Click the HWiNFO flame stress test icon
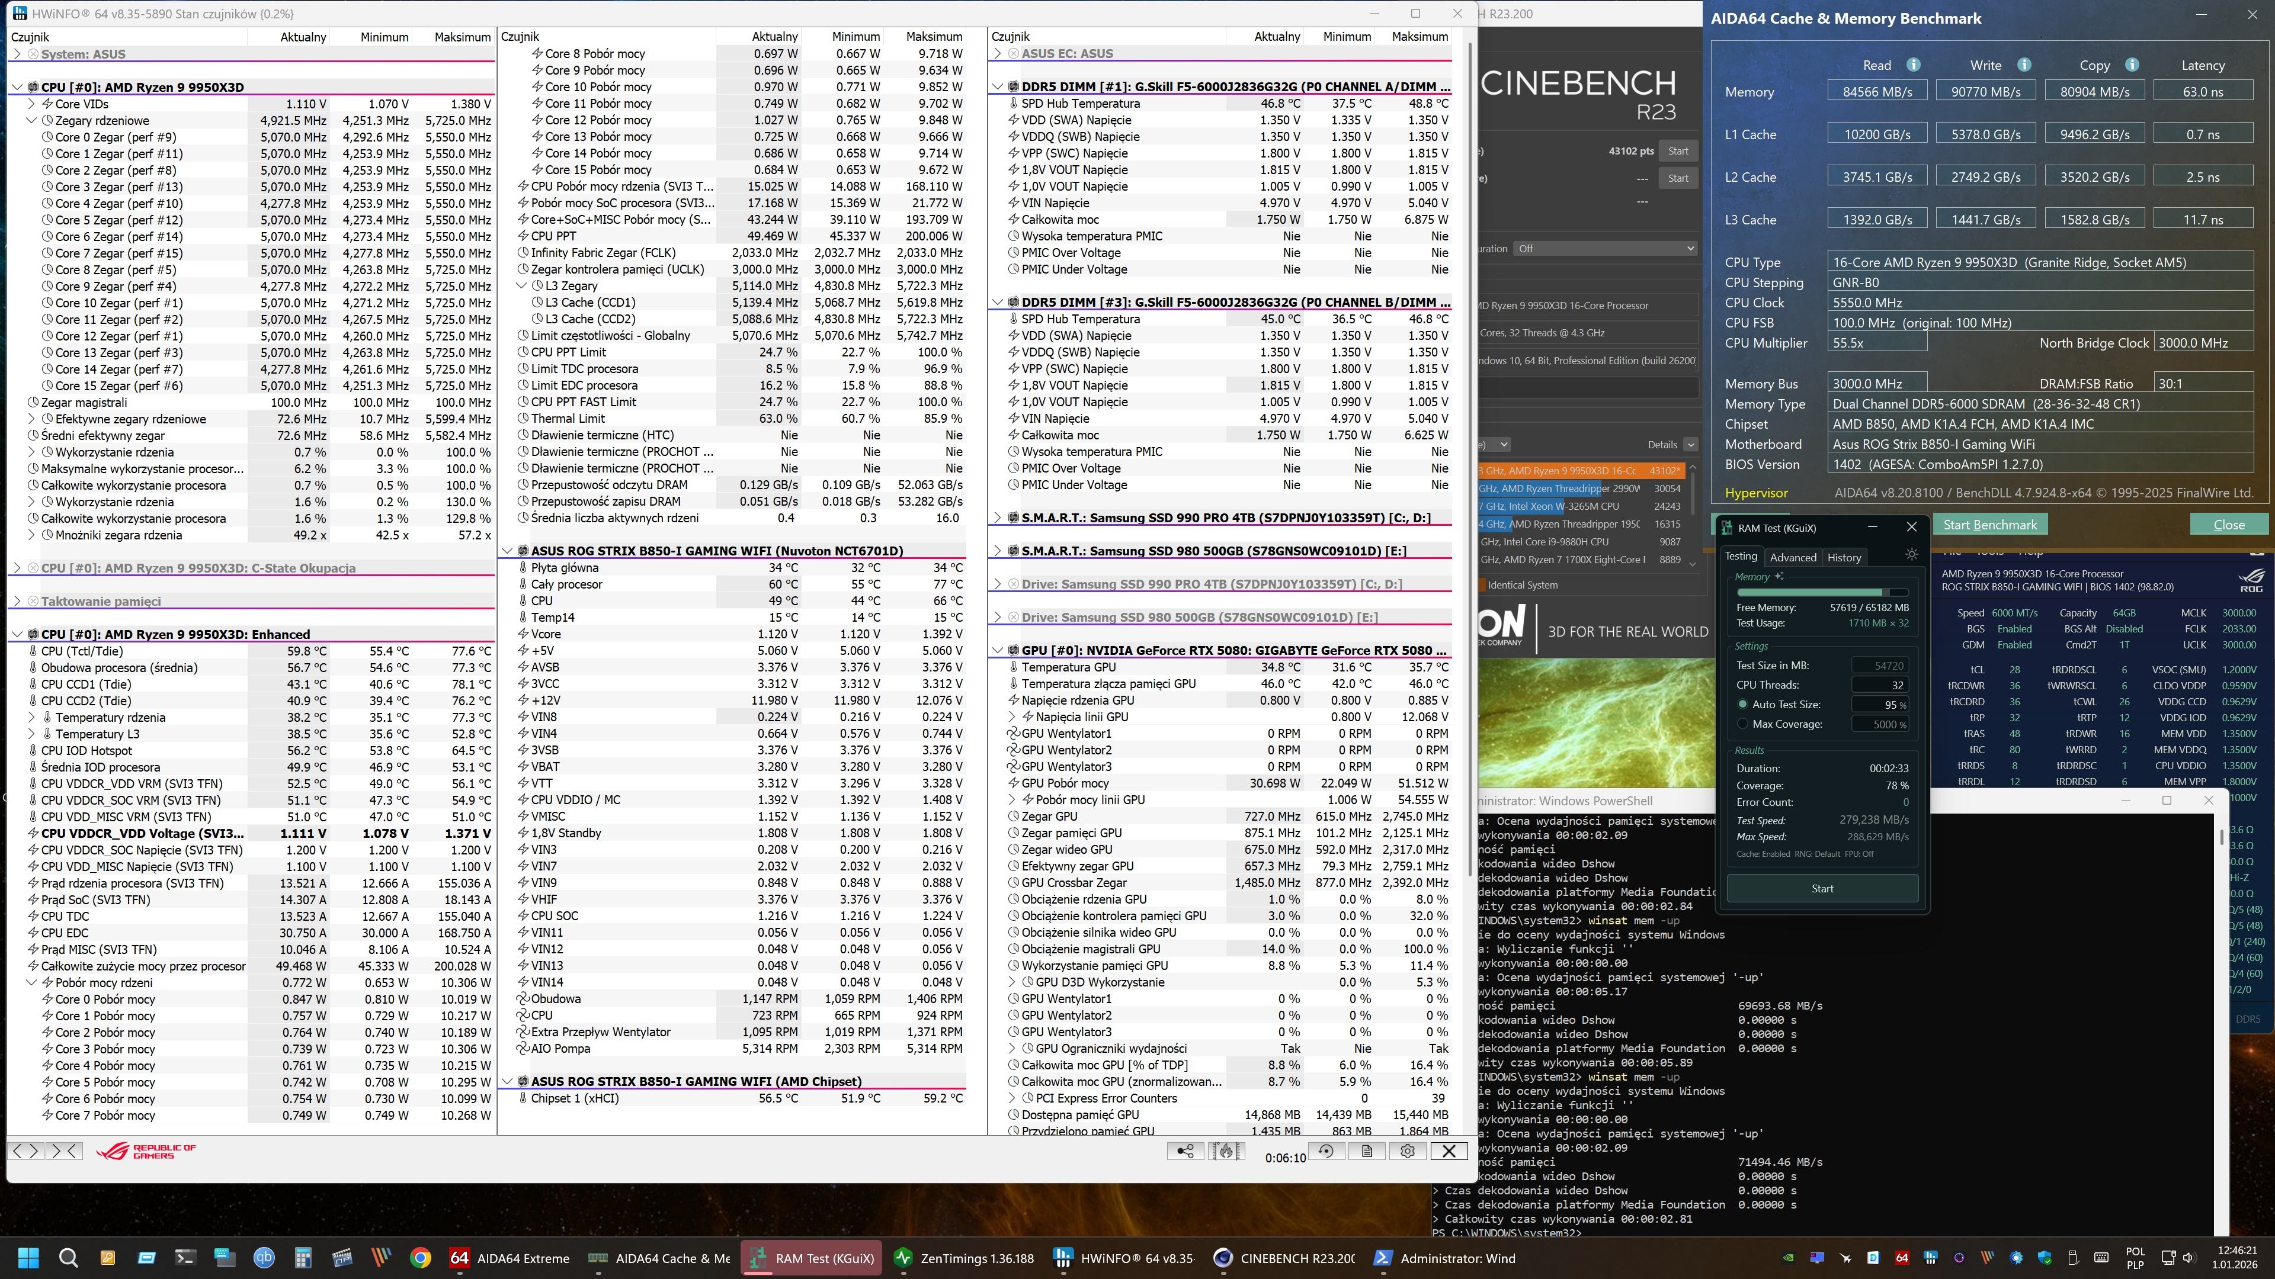This screenshot has height=1279, width=2275. pyautogui.click(x=1226, y=1151)
